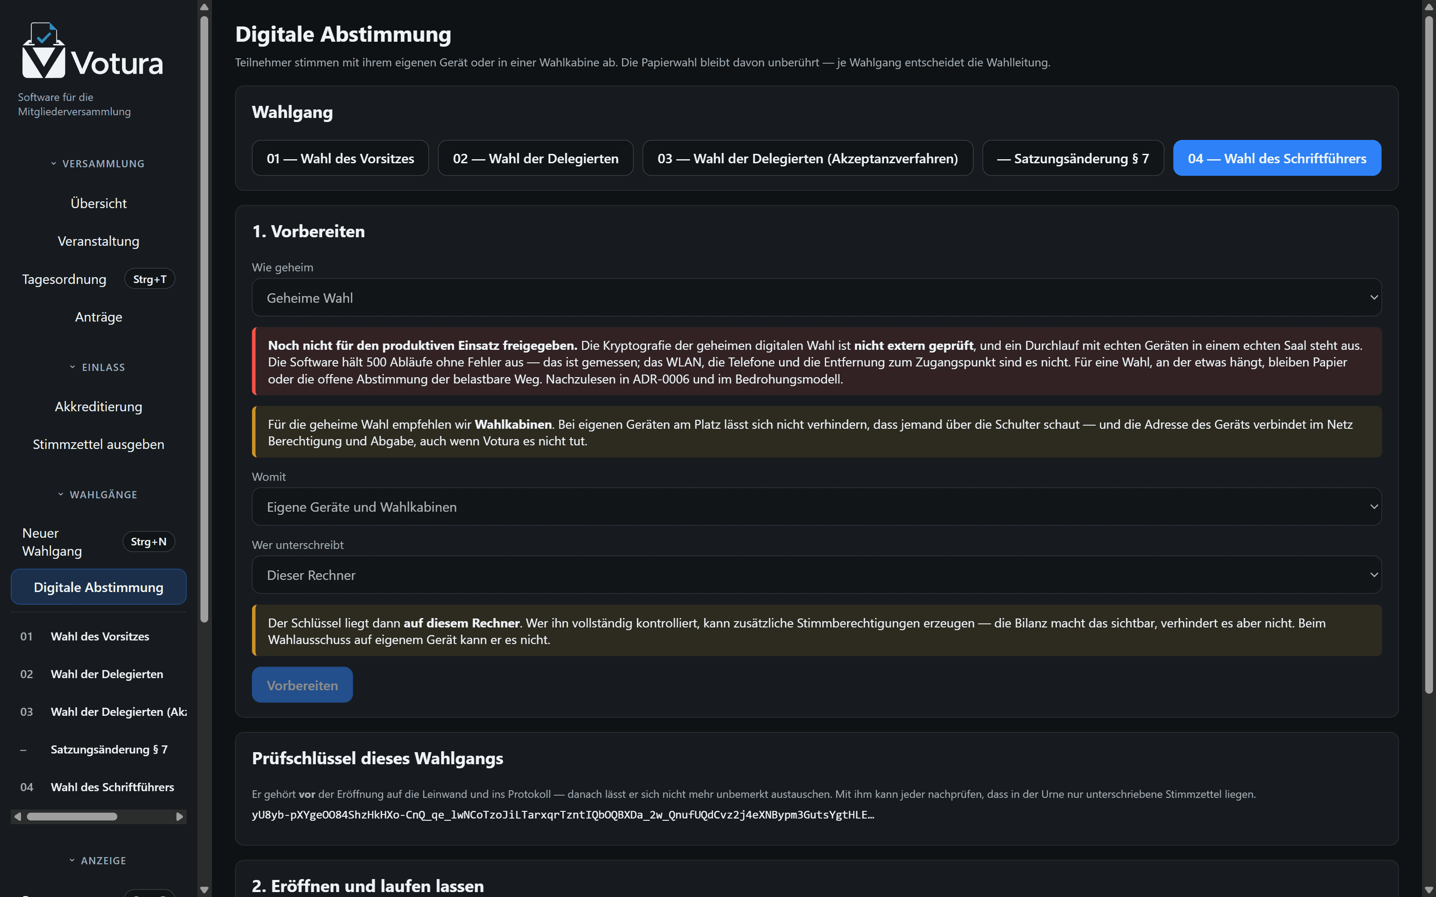Click the sidebar vertical scrollbar thumb
The image size is (1436, 897).
[x=204, y=319]
